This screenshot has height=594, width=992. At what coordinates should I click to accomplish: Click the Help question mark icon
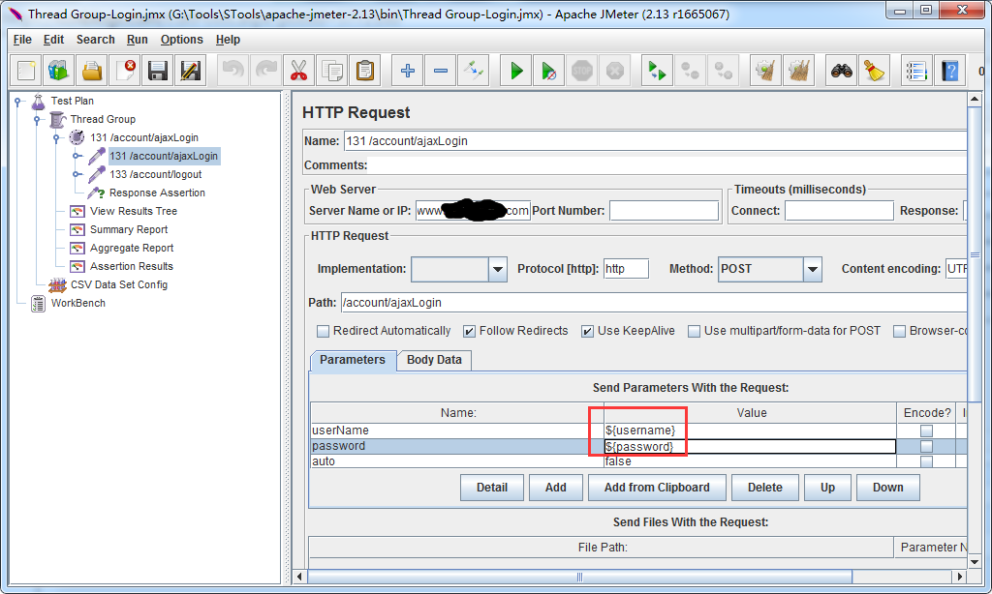[949, 71]
